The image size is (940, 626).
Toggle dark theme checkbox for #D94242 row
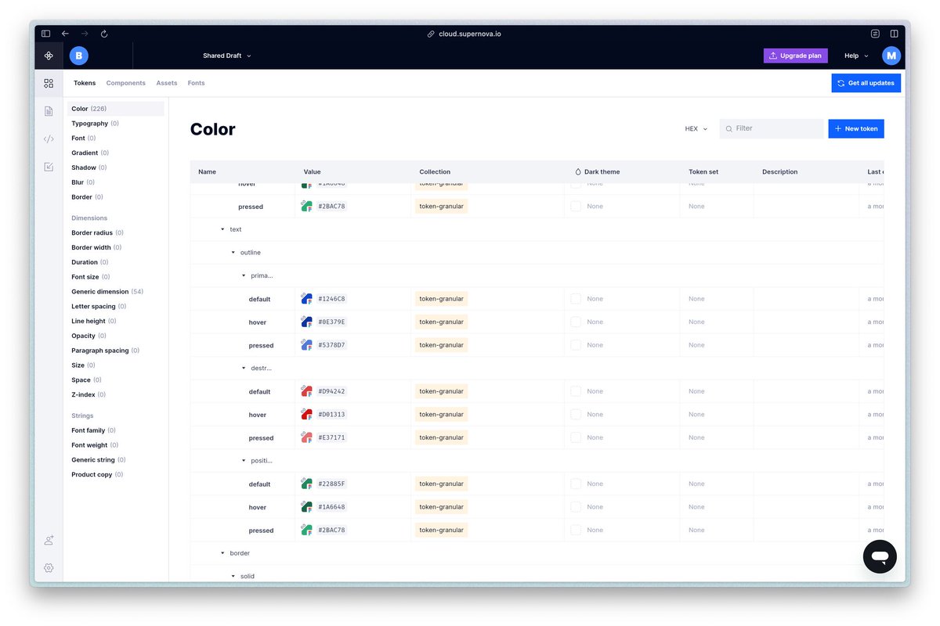(x=576, y=390)
